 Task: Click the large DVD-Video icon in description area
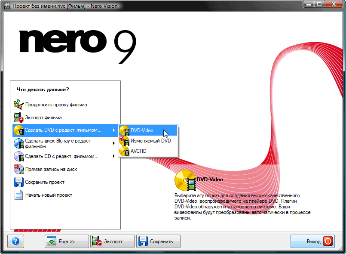pyautogui.click(x=185, y=180)
